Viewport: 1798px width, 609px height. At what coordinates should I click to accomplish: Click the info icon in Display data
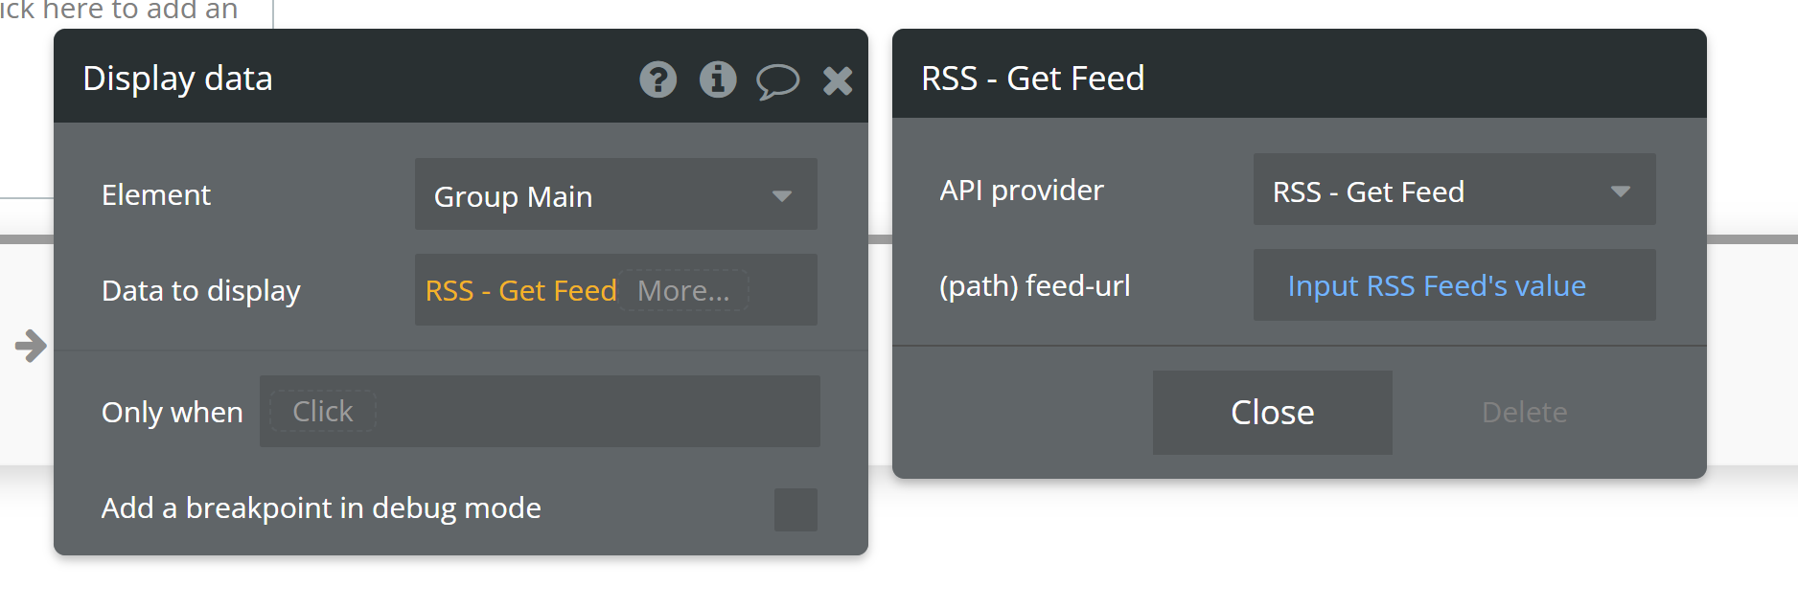[x=718, y=79]
